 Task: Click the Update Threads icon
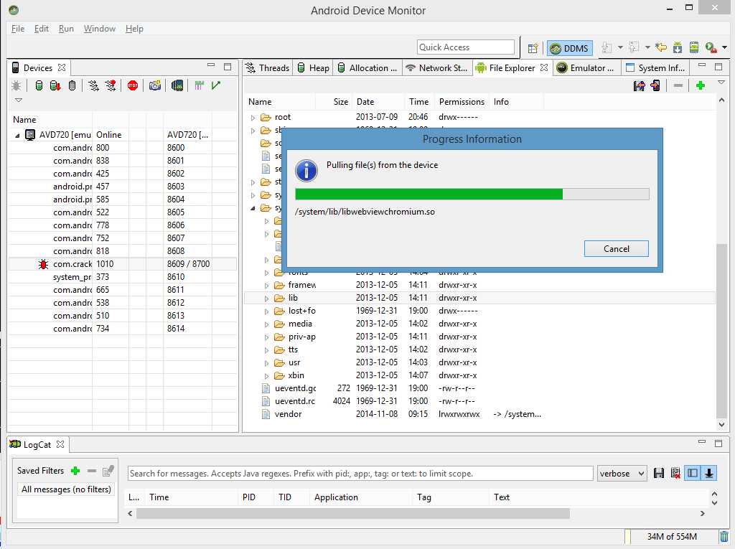click(x=94, y=86)
